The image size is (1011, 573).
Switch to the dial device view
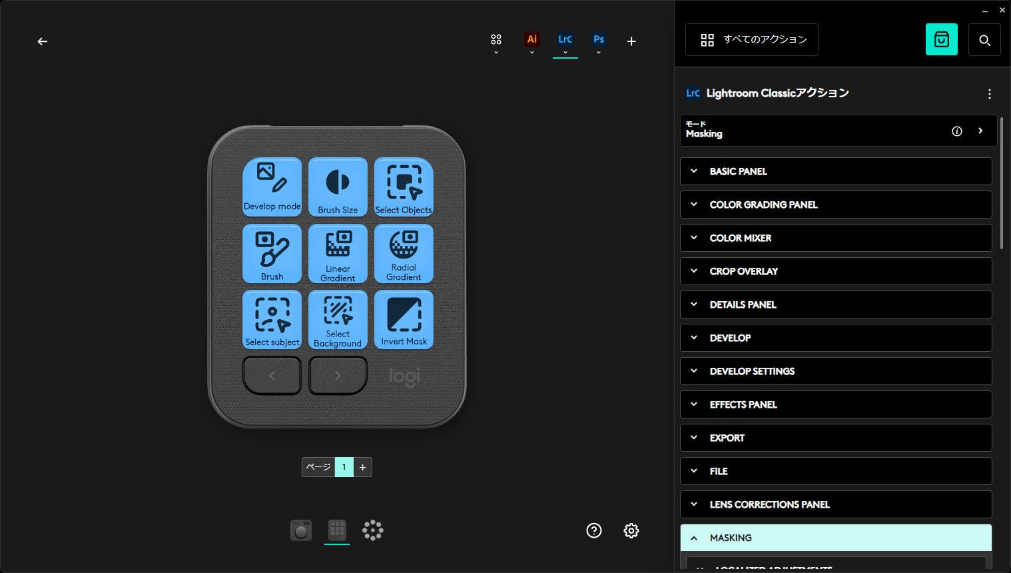tap(301, 530)
